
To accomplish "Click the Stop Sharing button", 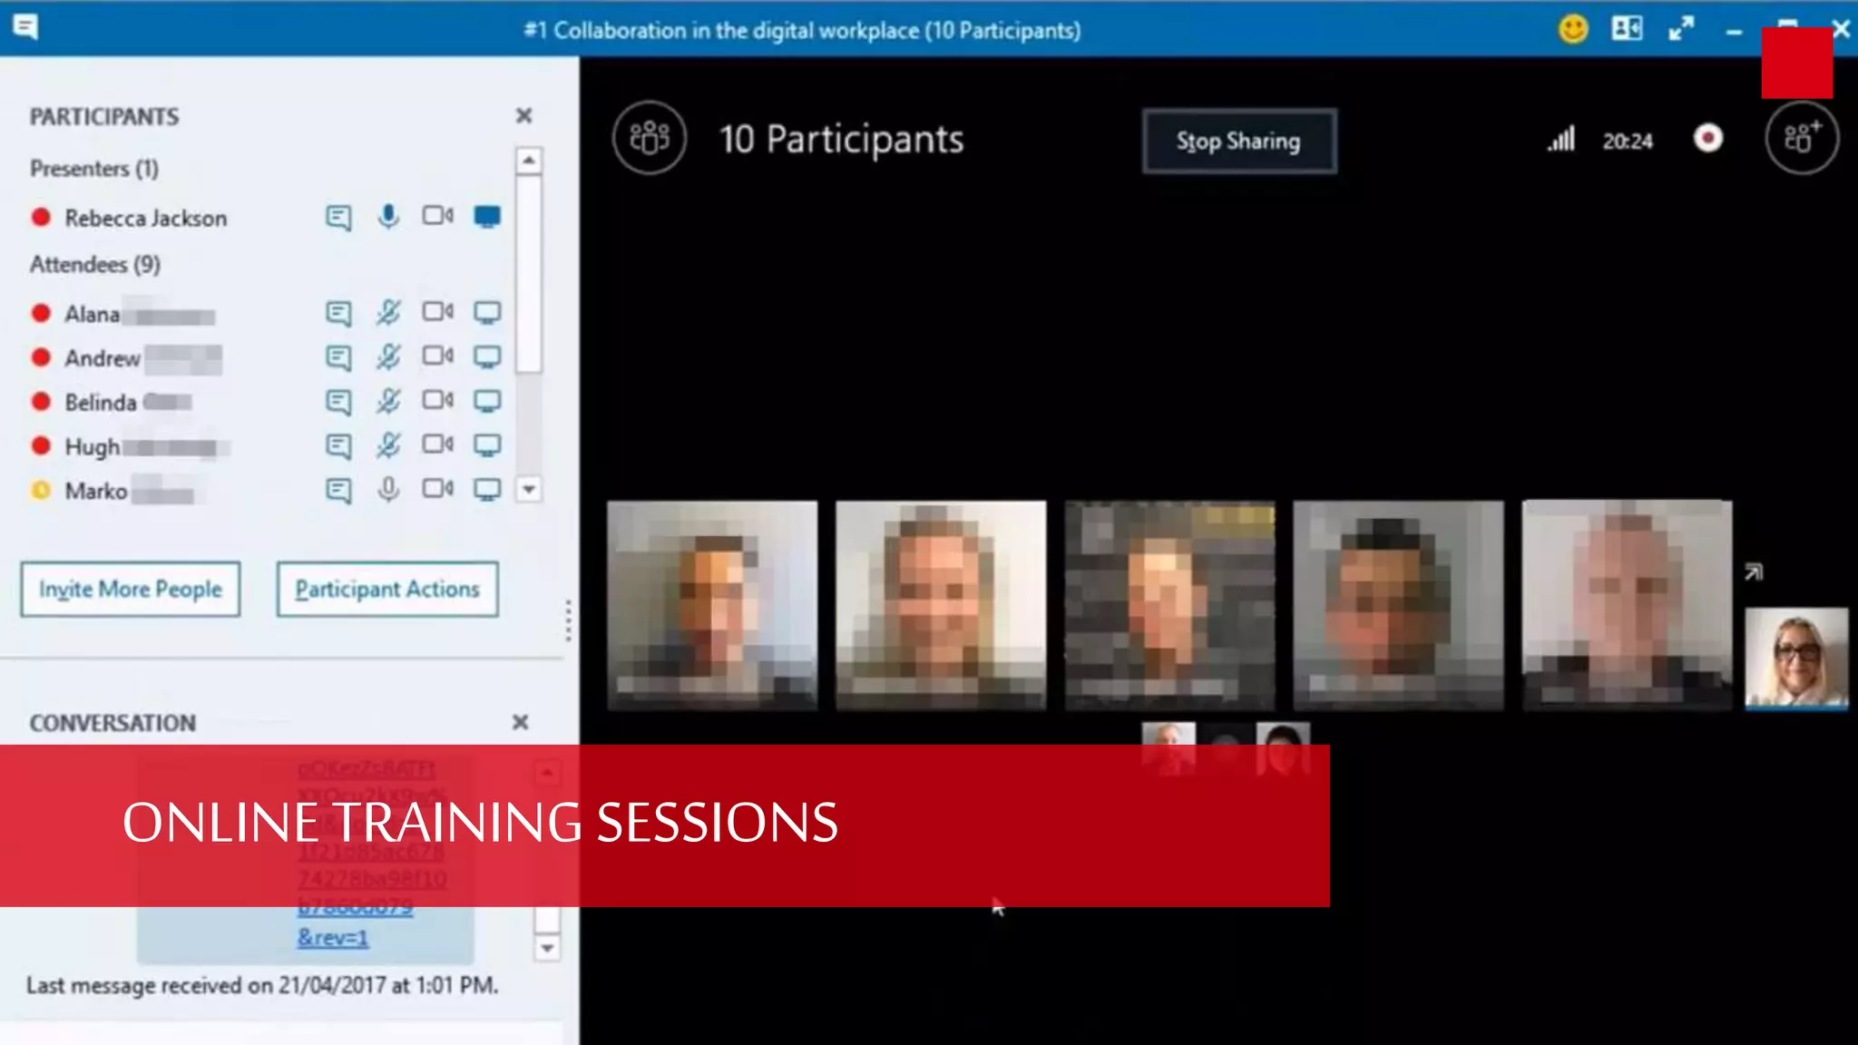I will pyautogui.click(x=1238, y=141).
